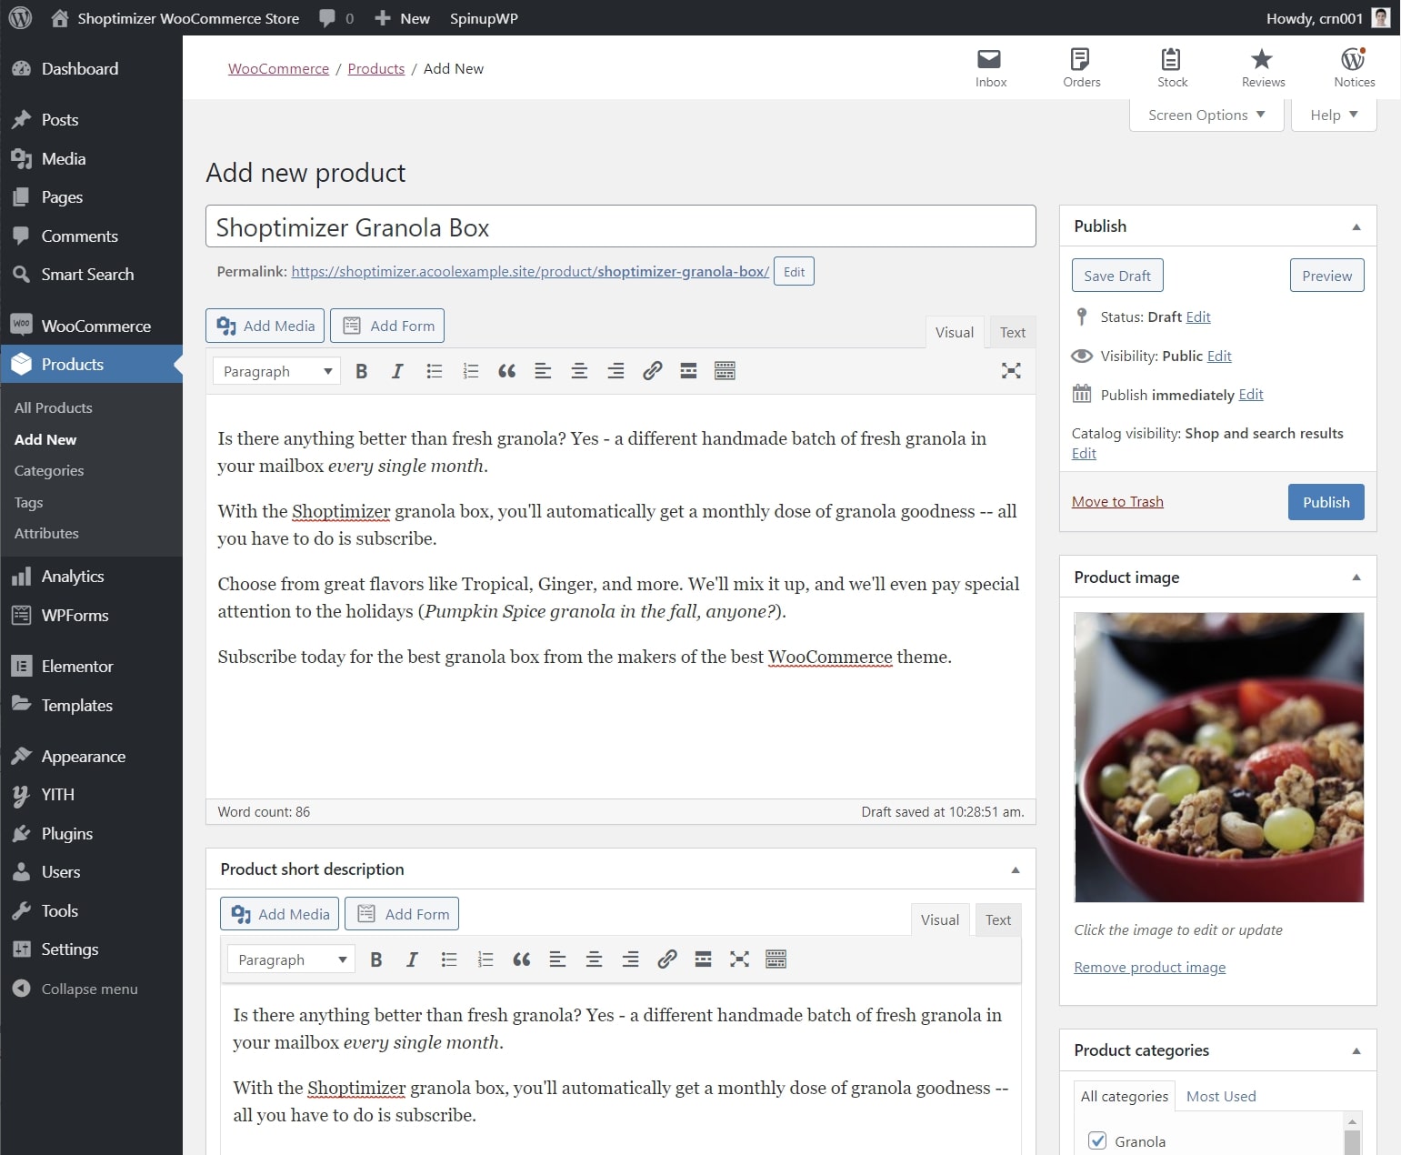Add Media to main description
The width and height of the screenshot is (1401, 1155).
(x=265, y=326)
